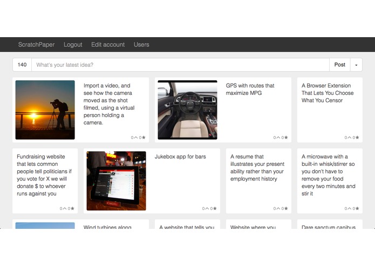The width and height of the screenshot is (375, 266).
Task: Open the "Dare sanctum canibus" idea
Action: (329, 227)
